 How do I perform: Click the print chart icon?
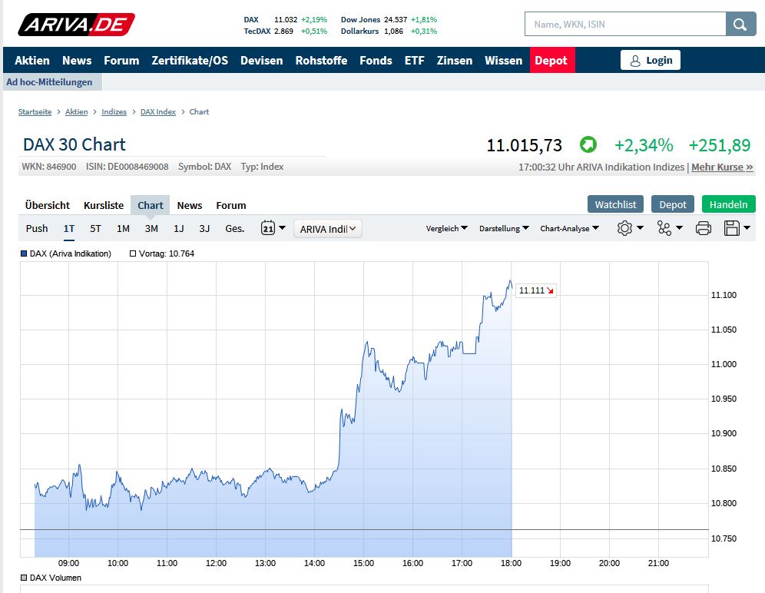[704, 228]
